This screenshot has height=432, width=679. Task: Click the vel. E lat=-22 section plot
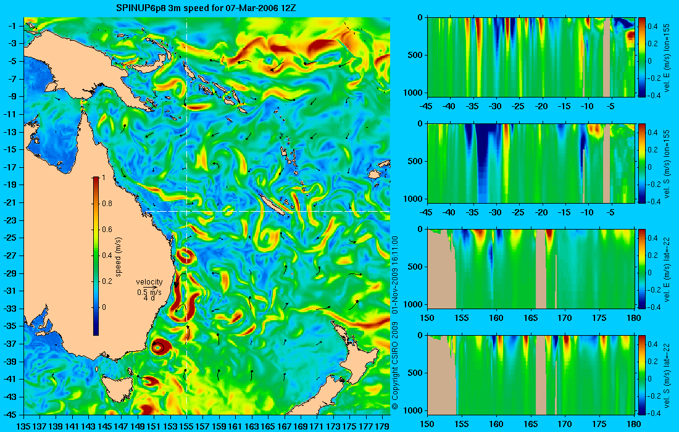point(531,269)
